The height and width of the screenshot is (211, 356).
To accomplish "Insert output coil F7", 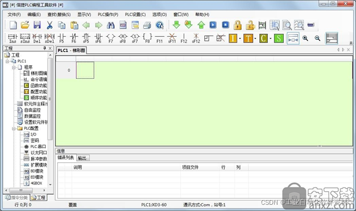I will [110, 38].
